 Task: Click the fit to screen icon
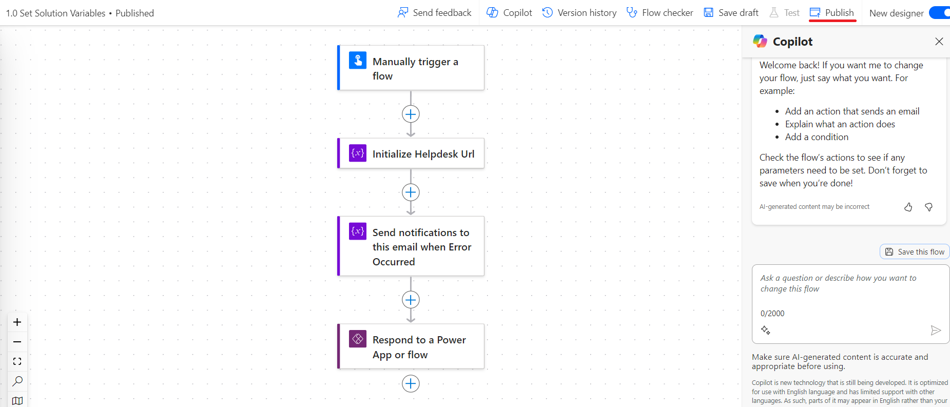pos(17,361)
